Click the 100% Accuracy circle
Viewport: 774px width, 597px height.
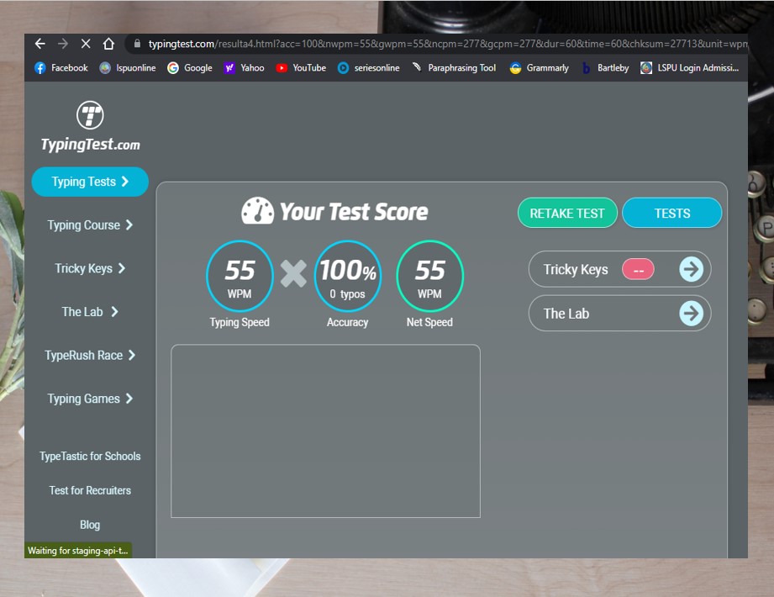(348, 276)
